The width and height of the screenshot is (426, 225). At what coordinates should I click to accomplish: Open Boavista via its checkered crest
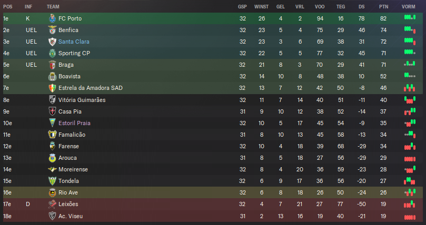[52, 76]
